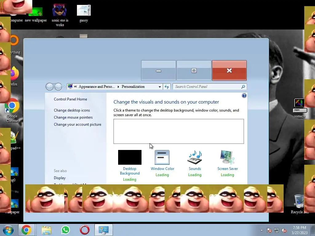Select the gassy desktop icon
The width and height of the screenshot is (315, 236).
point(84,13)
